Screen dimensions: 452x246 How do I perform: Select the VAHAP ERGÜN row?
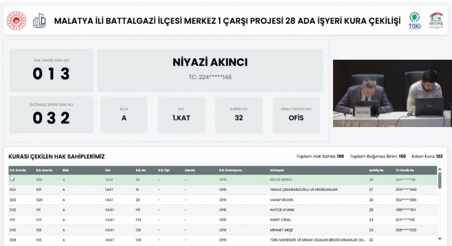[223, 200]
